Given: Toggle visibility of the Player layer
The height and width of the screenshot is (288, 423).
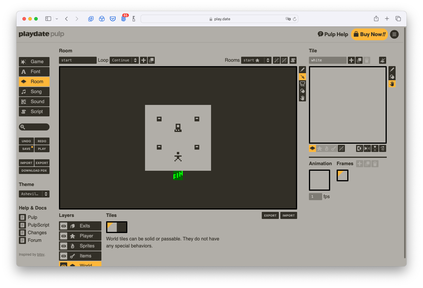Looking at the screenshot, I should (64, 236).
